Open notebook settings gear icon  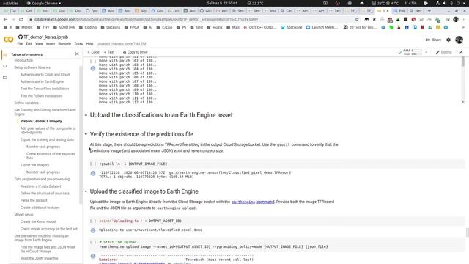tap(448, 40)
